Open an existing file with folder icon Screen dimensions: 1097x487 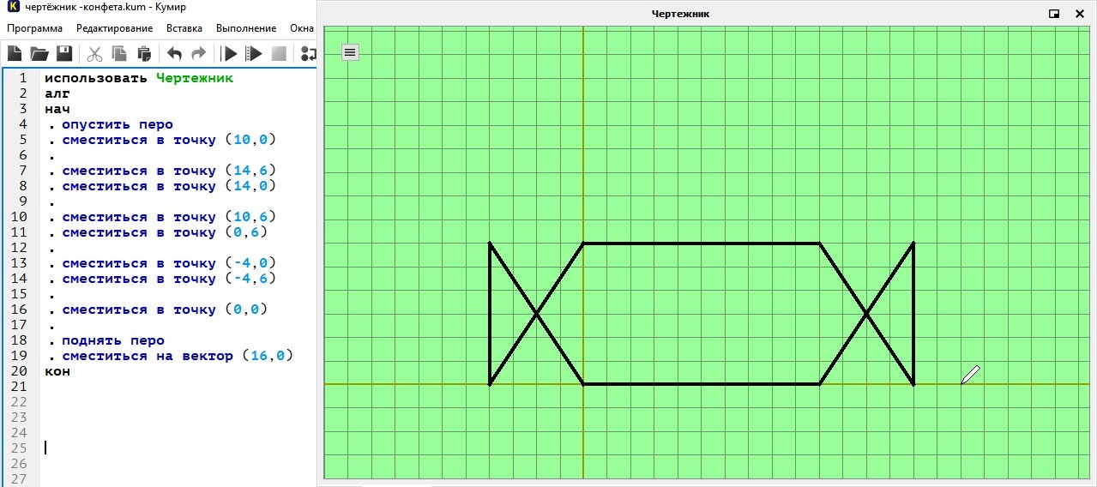tap(39, 54)
